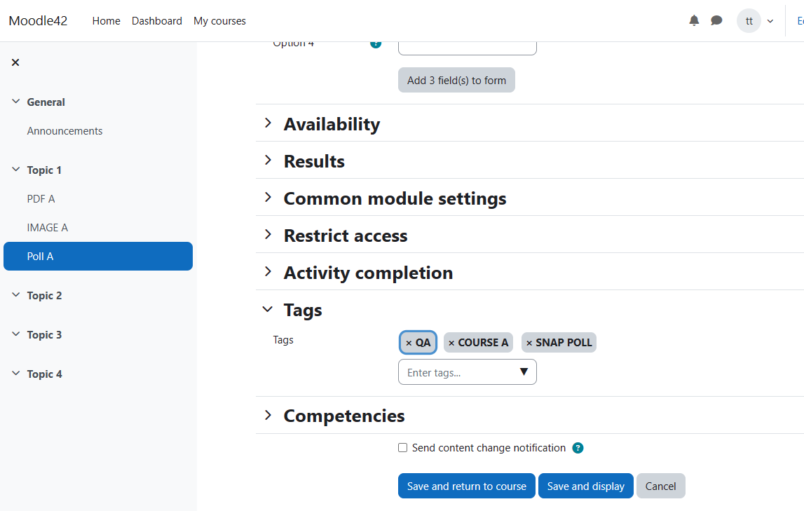Collapse Topic 1 in course index
804x511 pixels.
(16, 169)
